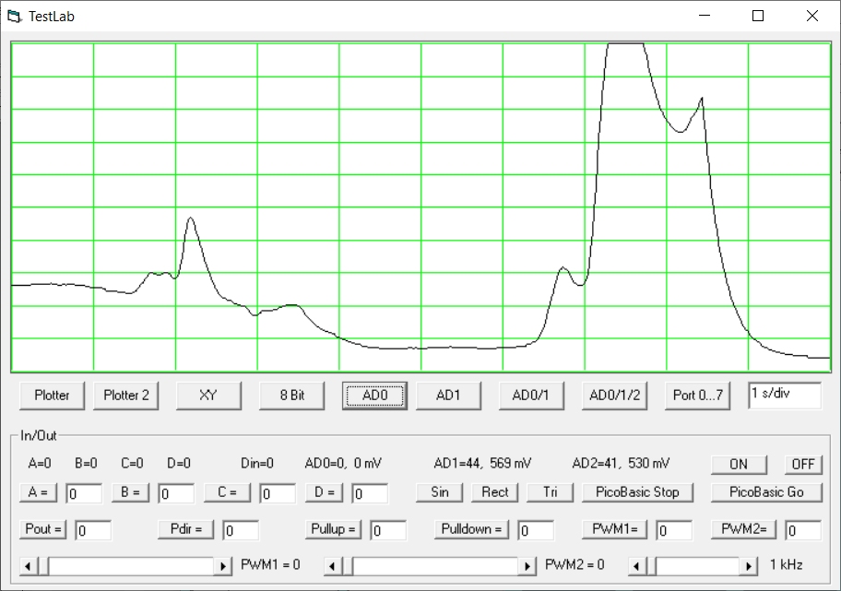
Task: Click the 1 kHz frequency scrollbar right arrow
Action: click(x=752, y=565)
